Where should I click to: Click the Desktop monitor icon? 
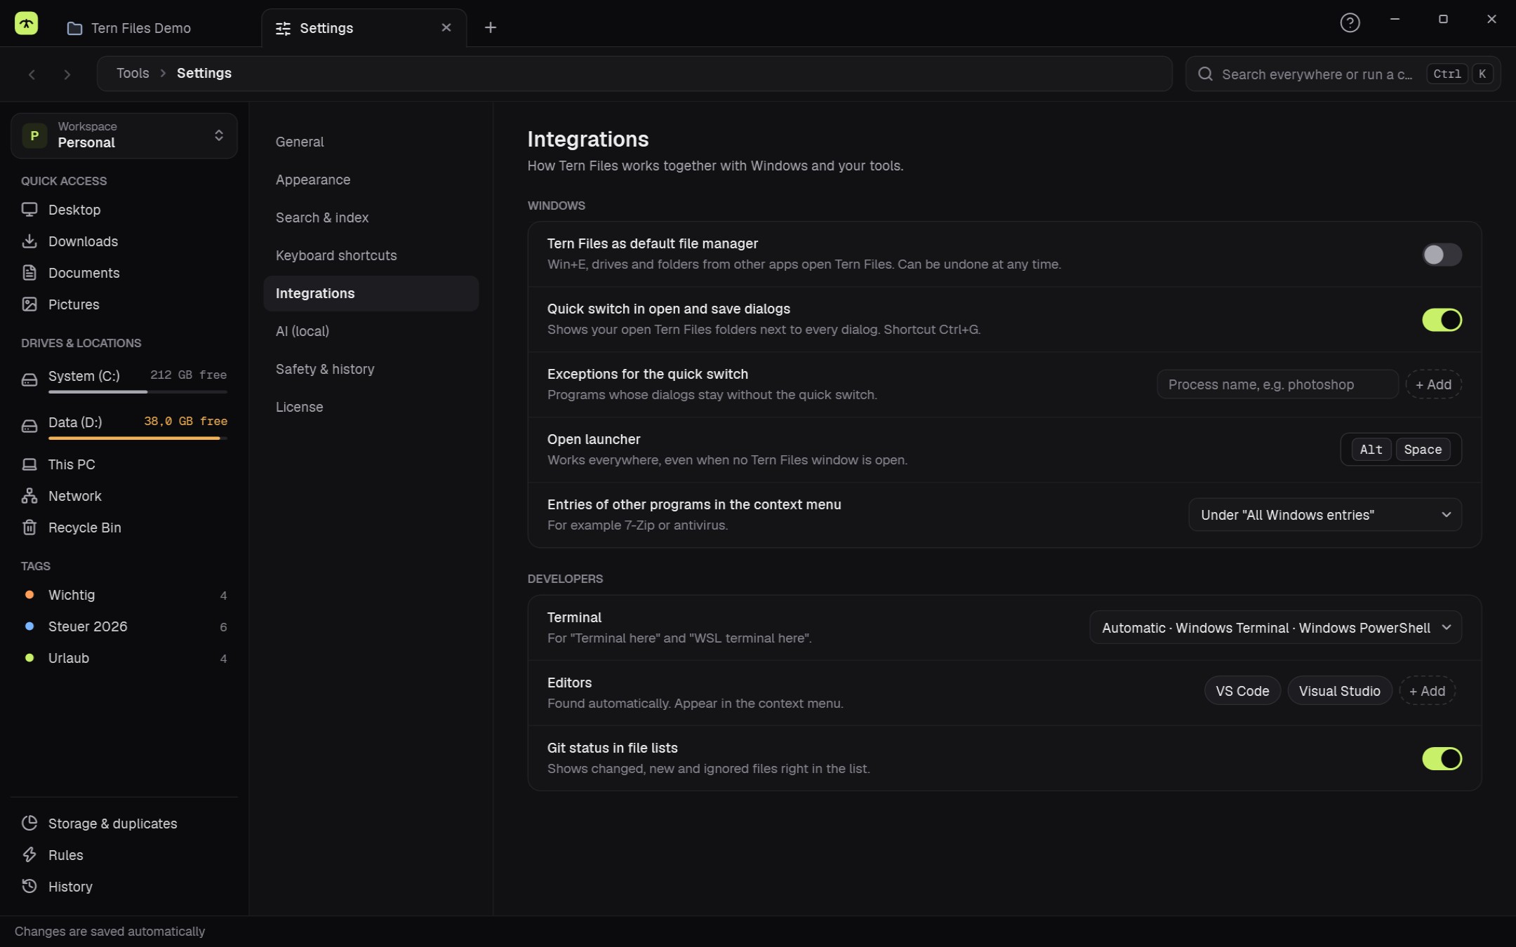(x=29, y=210)
